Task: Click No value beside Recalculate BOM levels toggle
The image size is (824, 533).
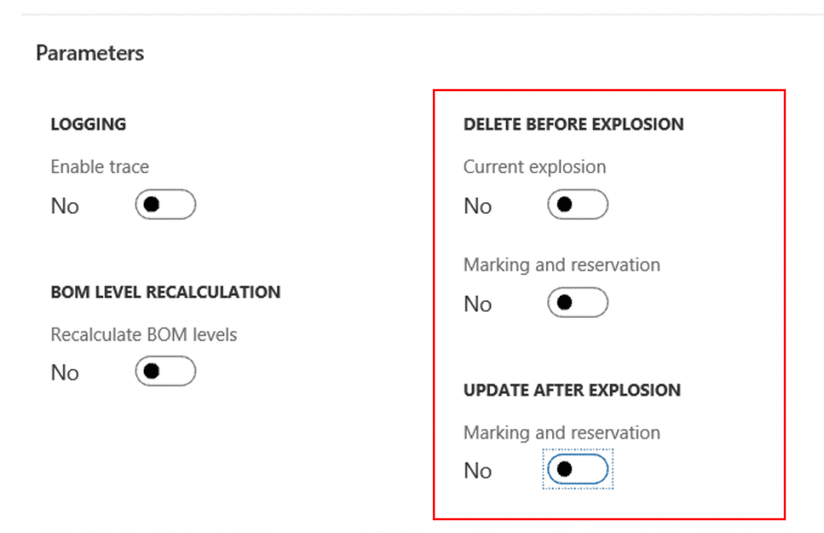Action: coord(65,373)
